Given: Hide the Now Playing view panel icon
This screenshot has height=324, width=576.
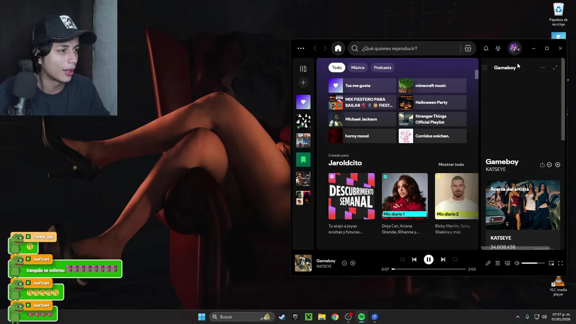Looking at the screenshot, I should pos(485,67).
